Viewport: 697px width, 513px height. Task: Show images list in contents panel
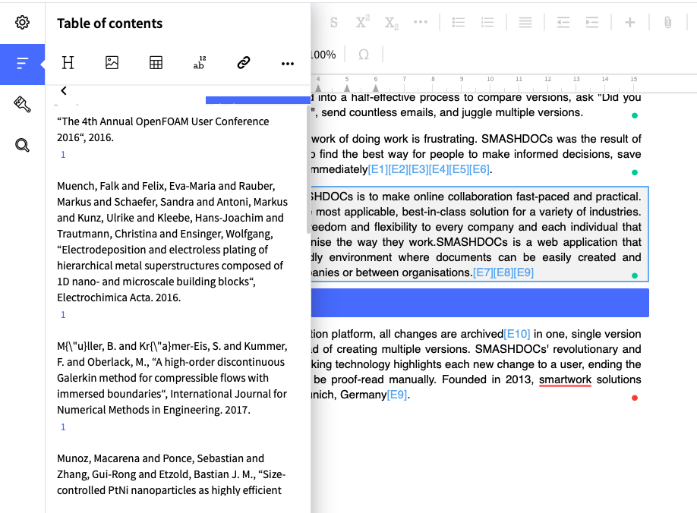[112, 63]
